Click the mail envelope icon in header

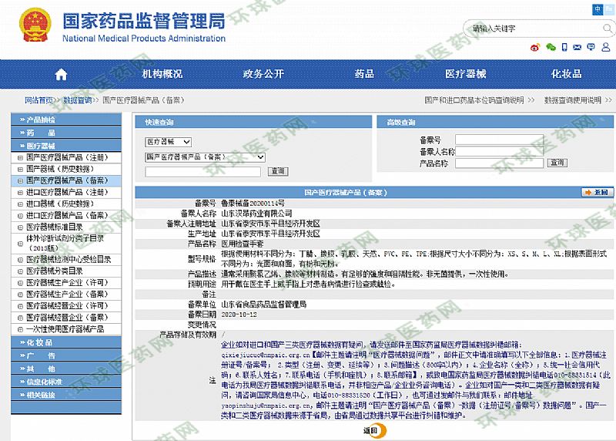pyautogui.click(x=577, y=47)
